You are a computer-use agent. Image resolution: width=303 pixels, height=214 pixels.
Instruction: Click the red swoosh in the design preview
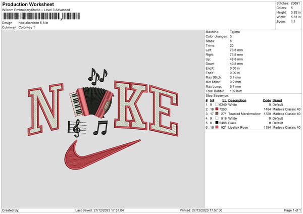[x=103, y=154]
